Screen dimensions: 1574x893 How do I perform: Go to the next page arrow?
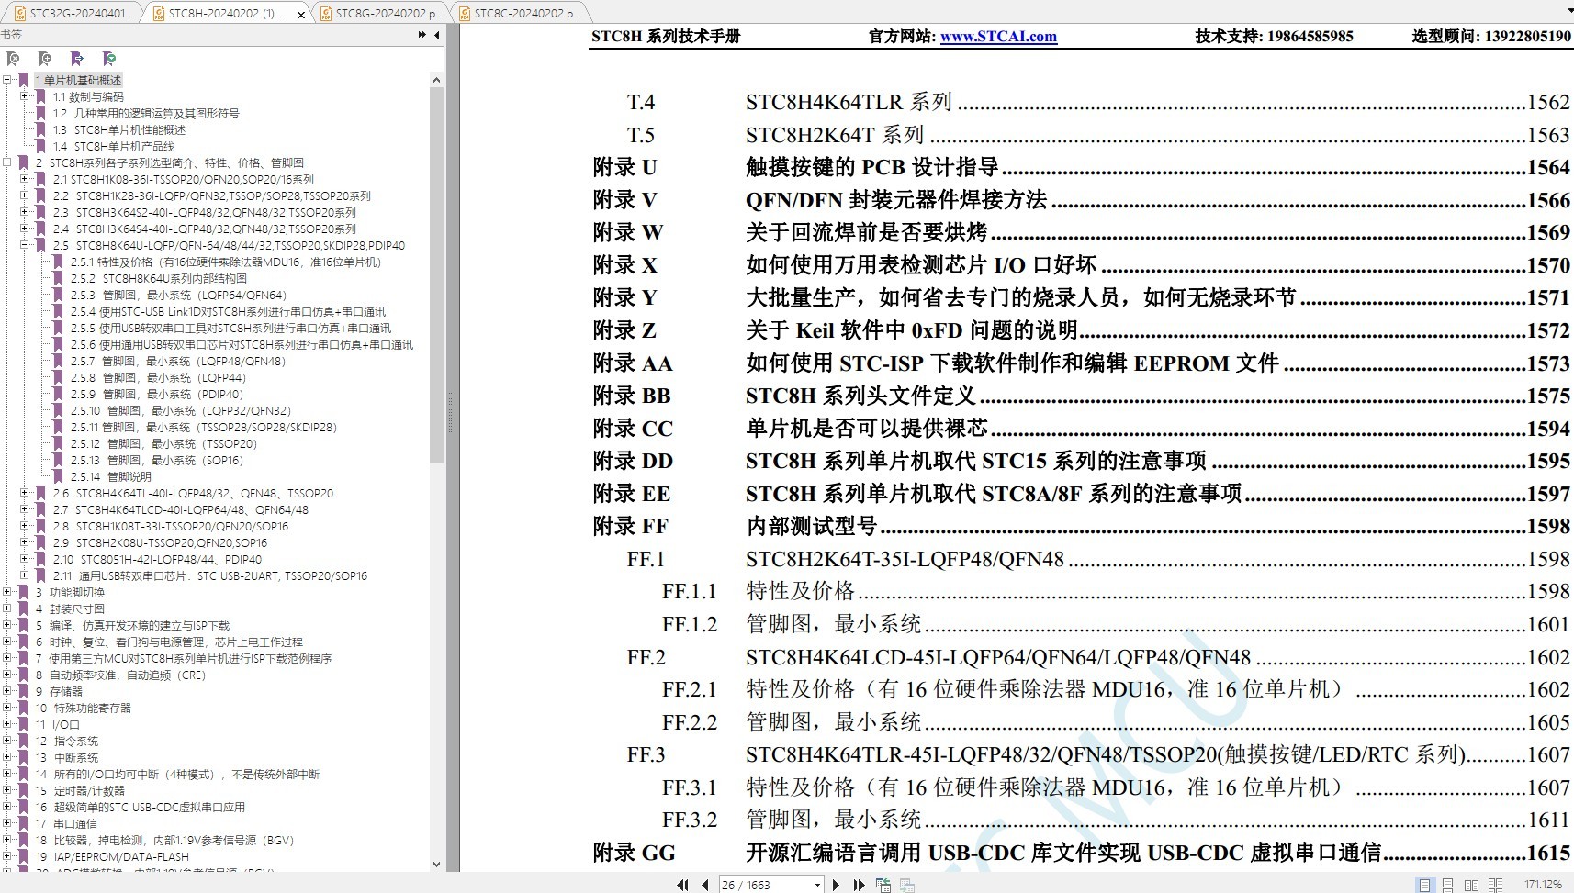click(x=836, y=885)
